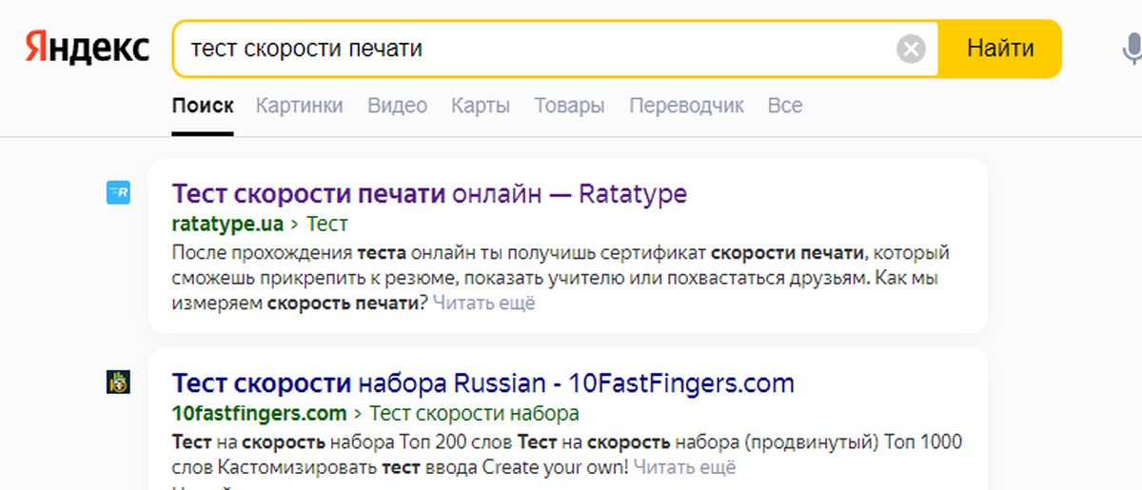
Task: Follow the 10fastfingers.com domain link
Action: point(259,414)
